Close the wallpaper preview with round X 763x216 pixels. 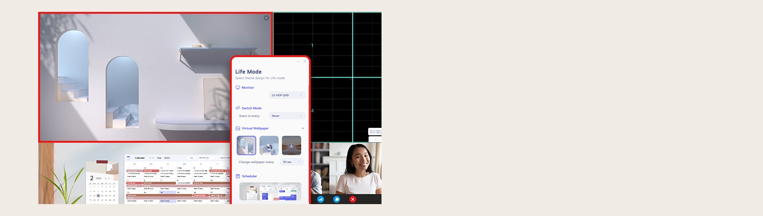point(266,18)
